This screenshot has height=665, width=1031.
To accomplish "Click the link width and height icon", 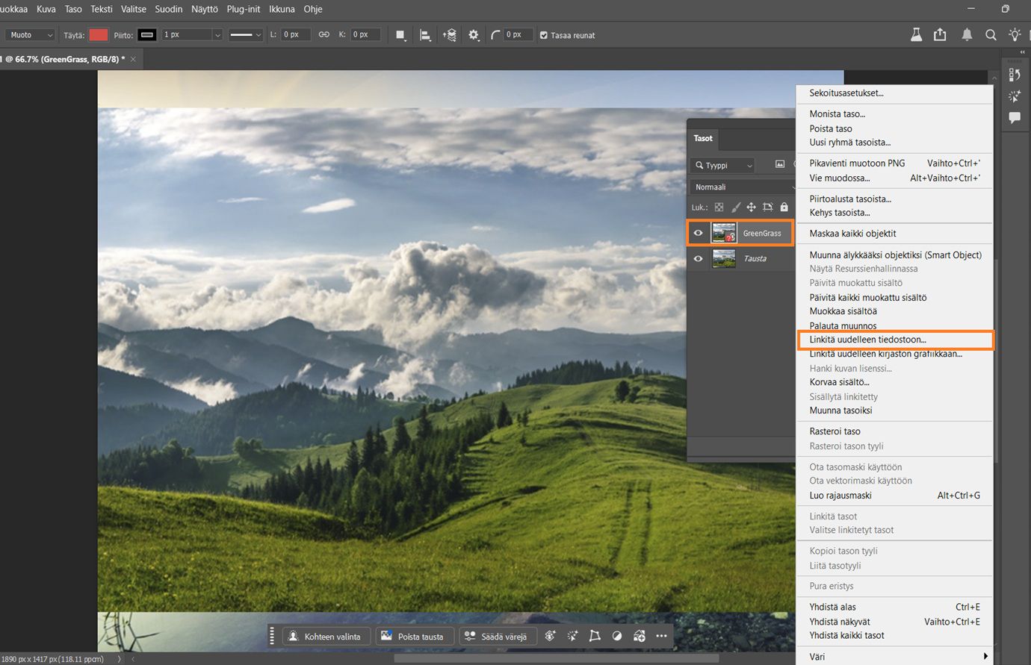I will click(323, 34).
